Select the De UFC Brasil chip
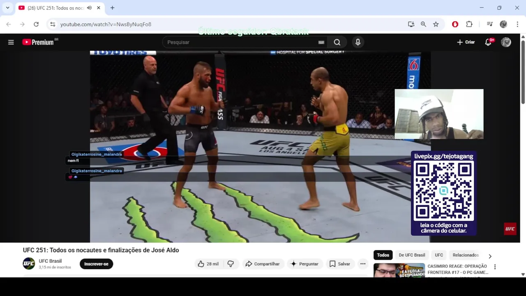526x296 pixels. pos(412,255)
